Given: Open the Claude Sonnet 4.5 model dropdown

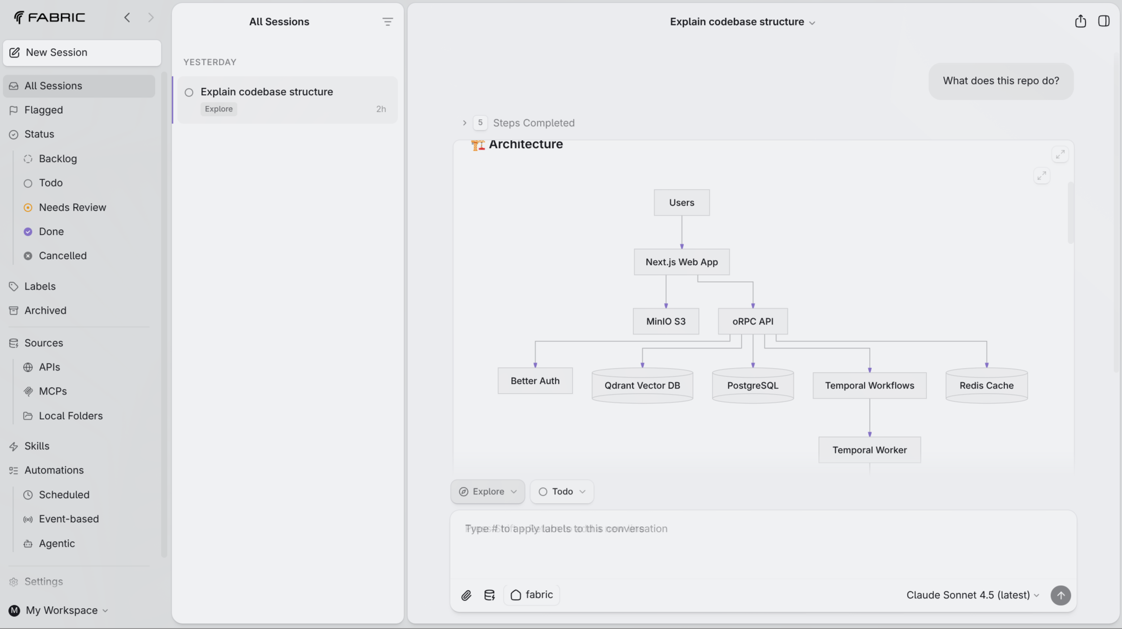Looking at the screenshot, I should pos(973,595).
